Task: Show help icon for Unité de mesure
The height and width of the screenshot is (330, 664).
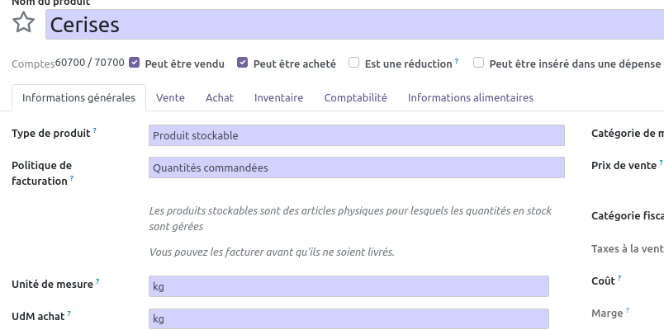Action: pos(97,281)
